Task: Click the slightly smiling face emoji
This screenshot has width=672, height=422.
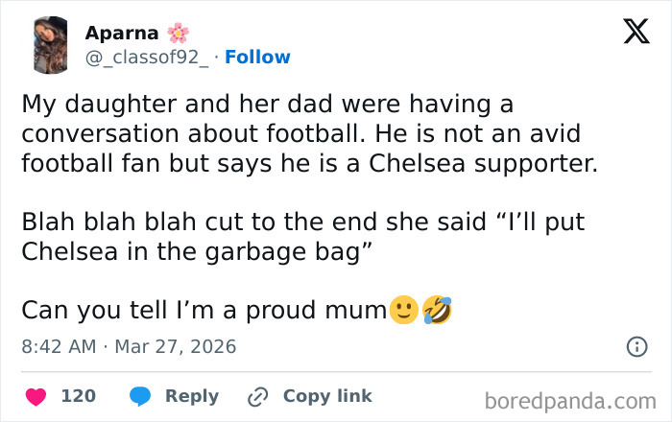Action: [x=403, y=310]
